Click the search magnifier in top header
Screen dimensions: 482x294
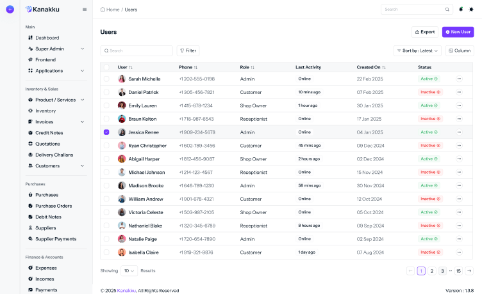click(447, 10)
